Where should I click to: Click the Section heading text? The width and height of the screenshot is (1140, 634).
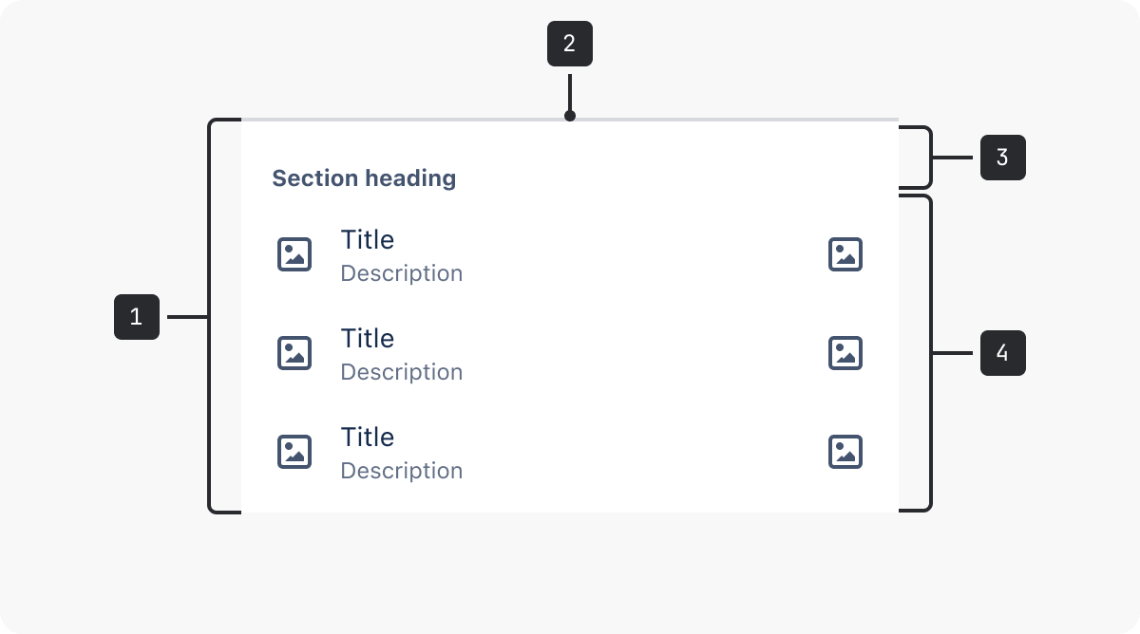coord(364,178)
